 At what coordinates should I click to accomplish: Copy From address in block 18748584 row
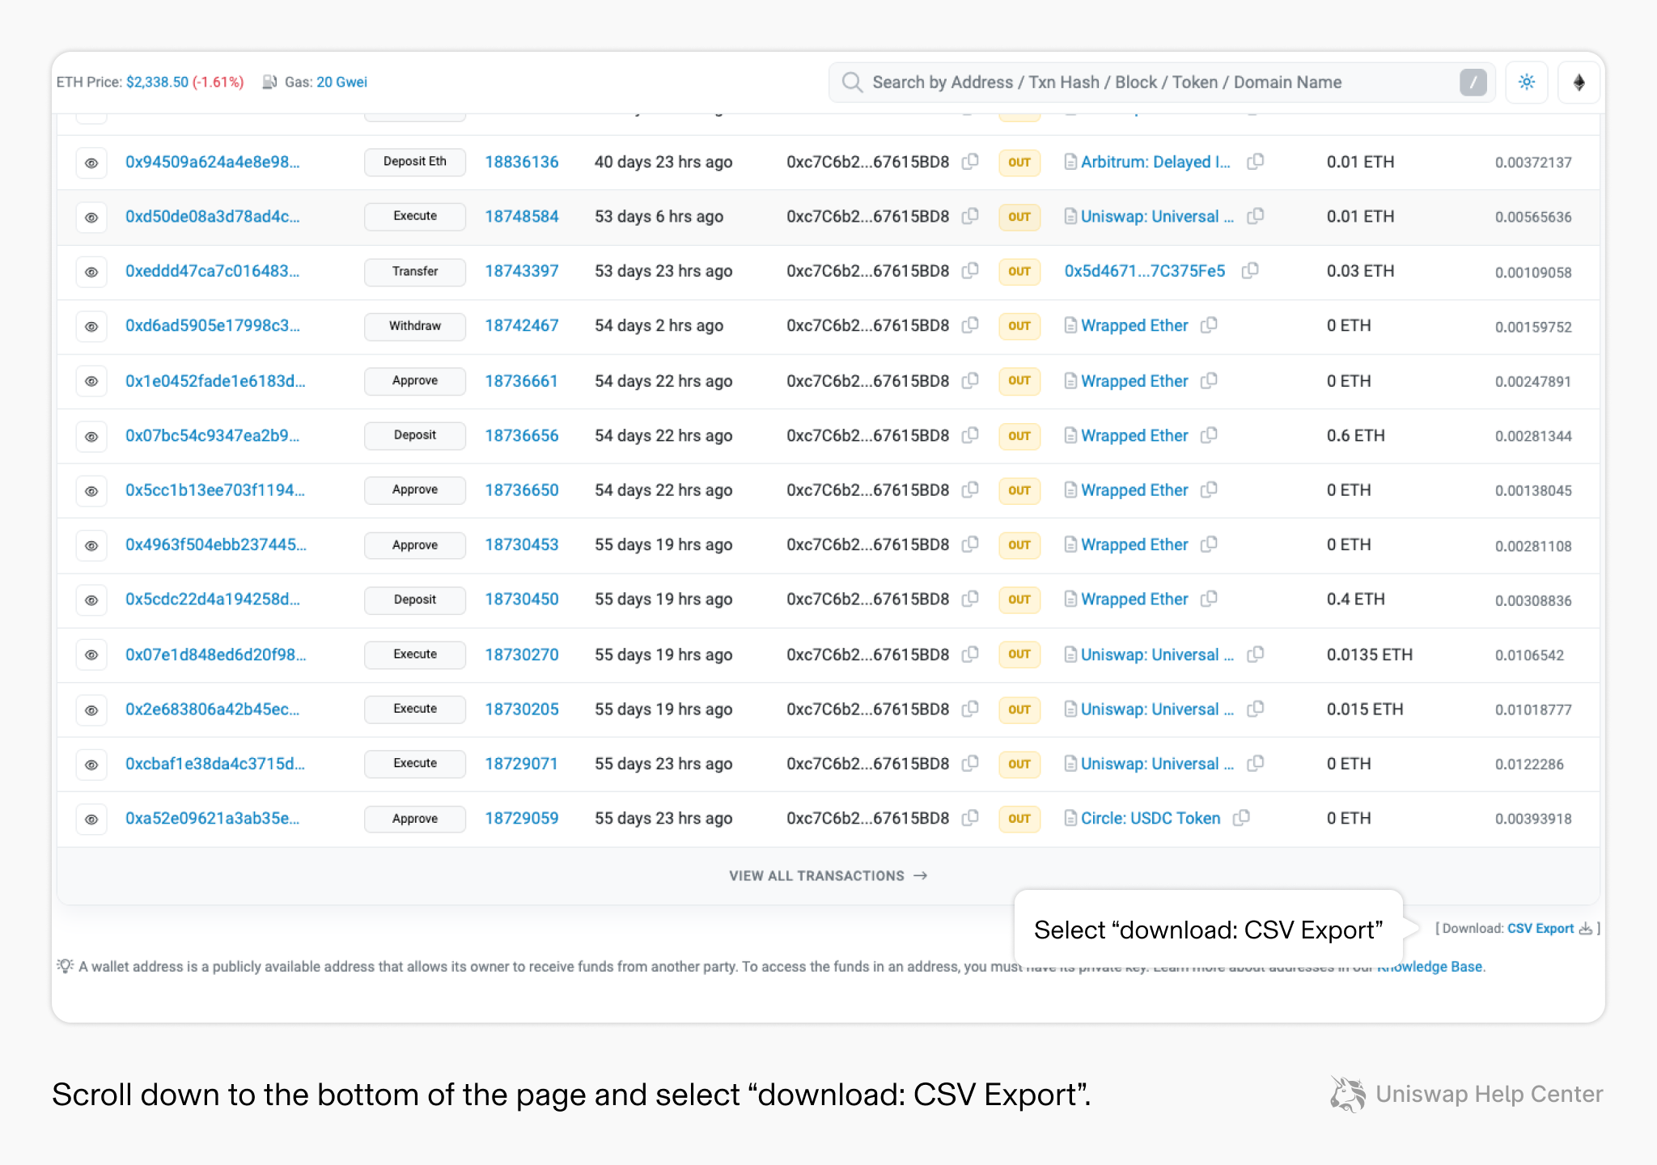(x=970, y=216)
